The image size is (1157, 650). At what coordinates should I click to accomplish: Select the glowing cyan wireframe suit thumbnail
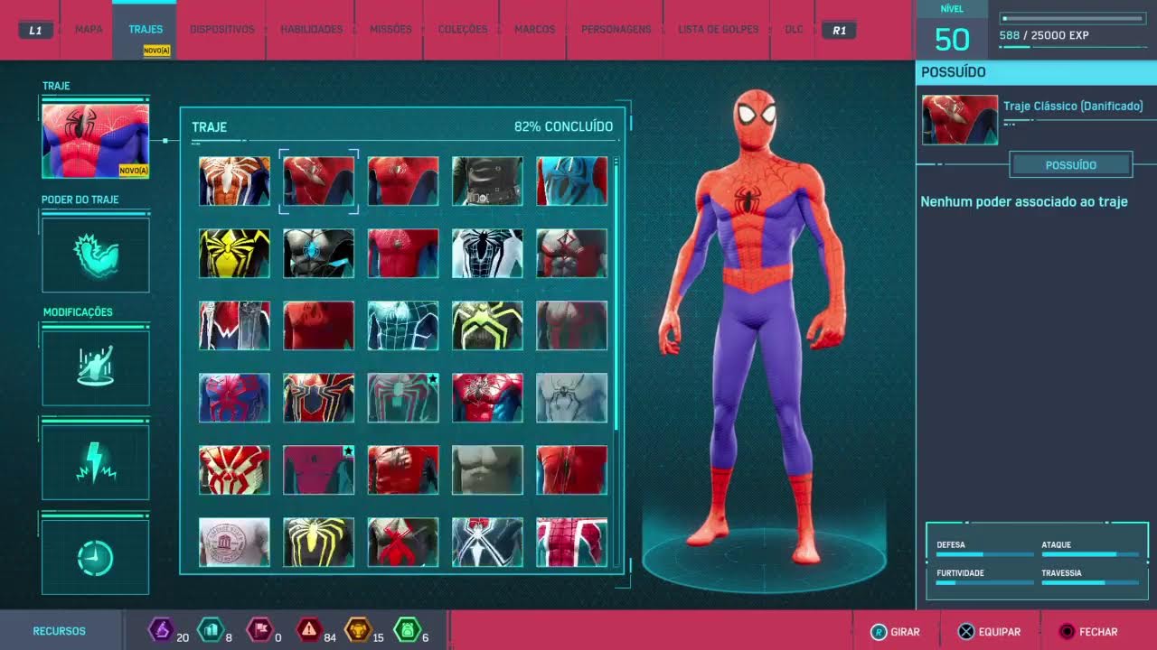coord(403,325)
